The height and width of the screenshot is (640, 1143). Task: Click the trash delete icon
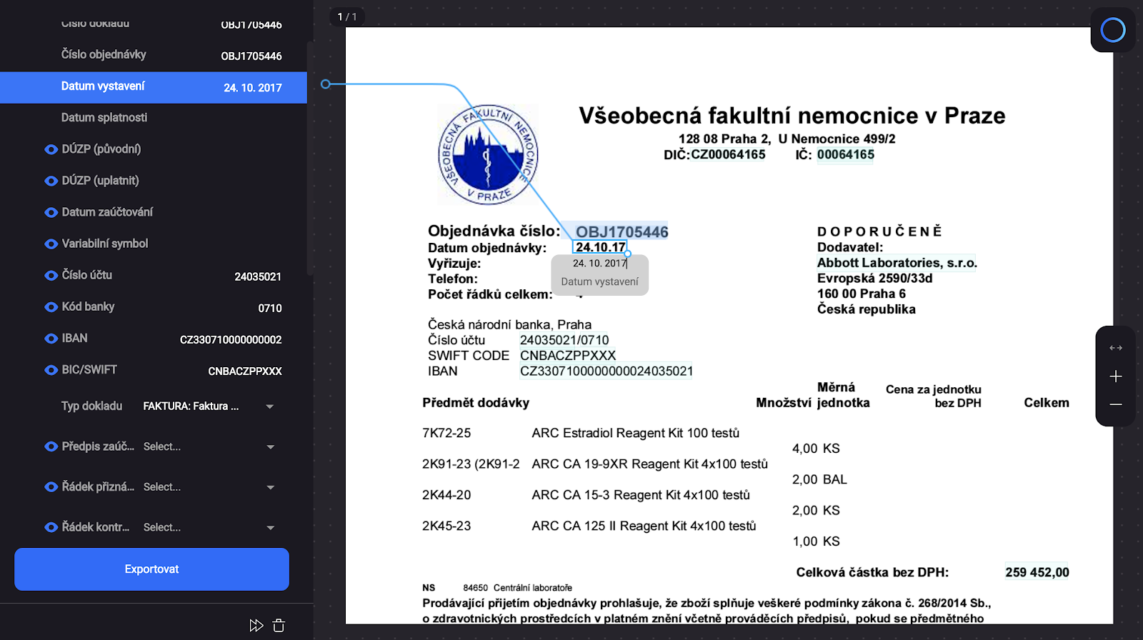click(x=279, y=626)
